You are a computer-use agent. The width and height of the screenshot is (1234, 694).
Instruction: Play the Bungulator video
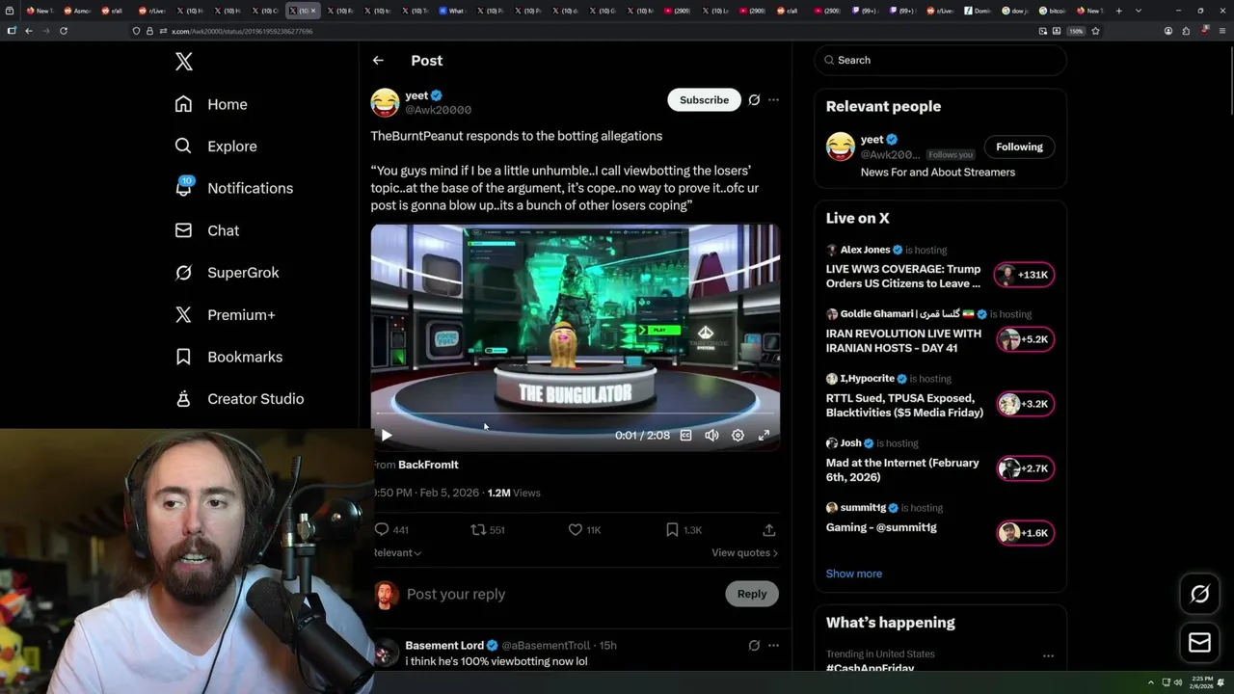[x=386, y=436]
